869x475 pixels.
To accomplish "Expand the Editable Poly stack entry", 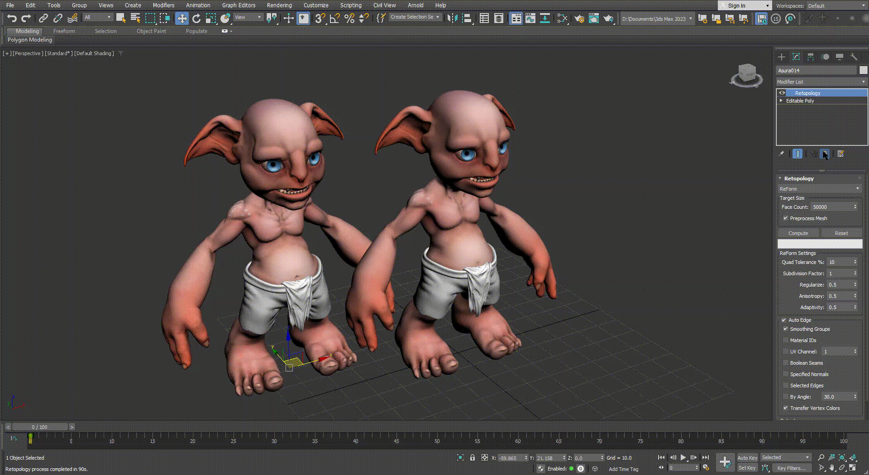I will pos(781,101).
